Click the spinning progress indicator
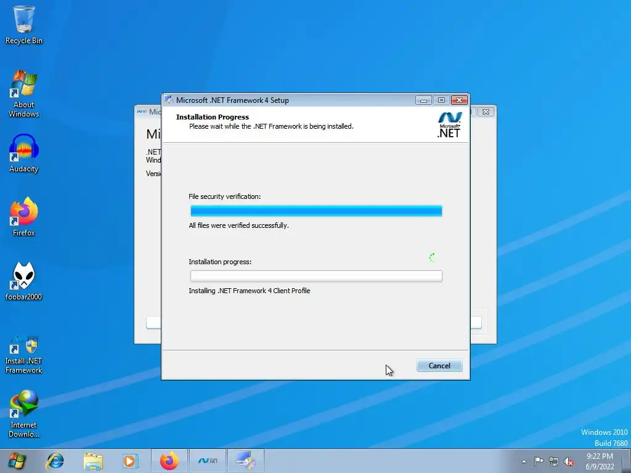Image resolution: width=631 pixels, height=473 pixels. coord(432,257)
